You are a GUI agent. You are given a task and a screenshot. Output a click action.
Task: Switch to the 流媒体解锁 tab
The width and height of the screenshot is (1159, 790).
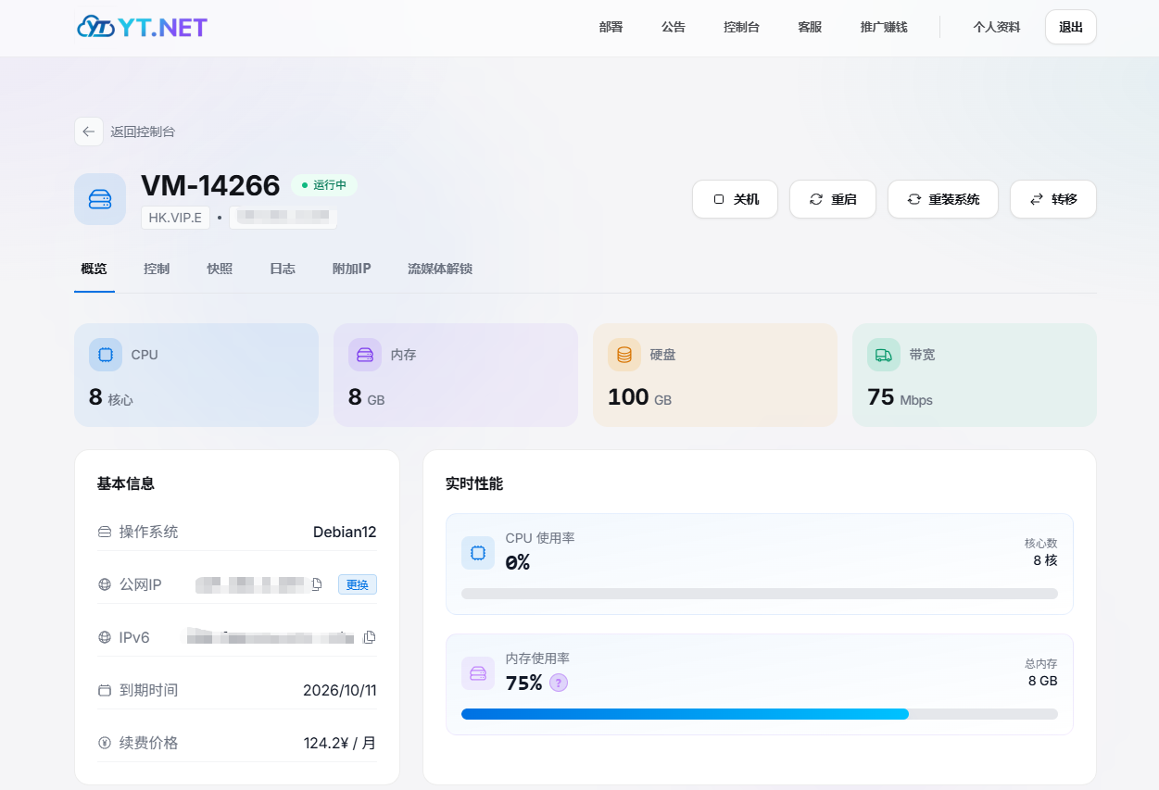click(440, 269)
